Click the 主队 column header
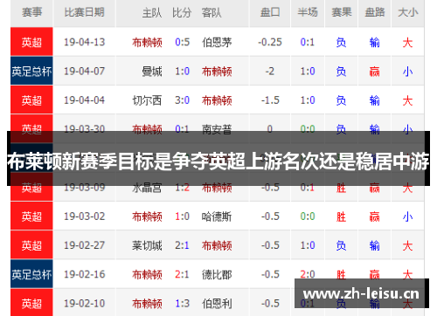This screenshot has width=437, height=316. click(x=152, y=13)
